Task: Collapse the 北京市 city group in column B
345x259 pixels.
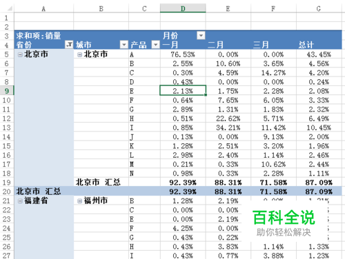Action: coord(79,54)
